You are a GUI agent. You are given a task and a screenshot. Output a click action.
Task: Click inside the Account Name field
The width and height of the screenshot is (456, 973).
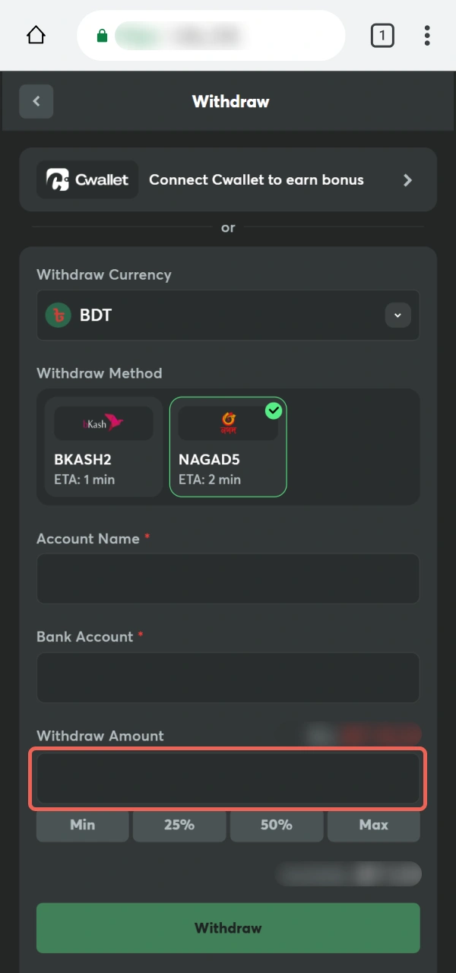click(x=228, y=578)
